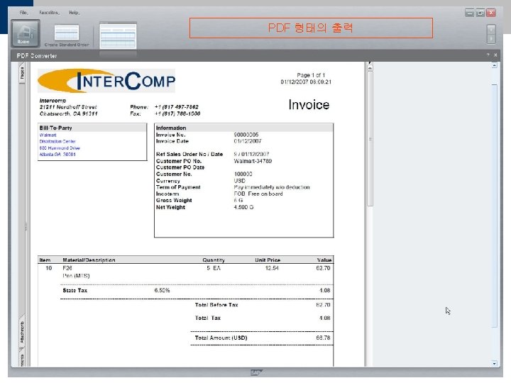511x383 pixels.
Task: Open the Favorites menu
Action: [49, 12]
